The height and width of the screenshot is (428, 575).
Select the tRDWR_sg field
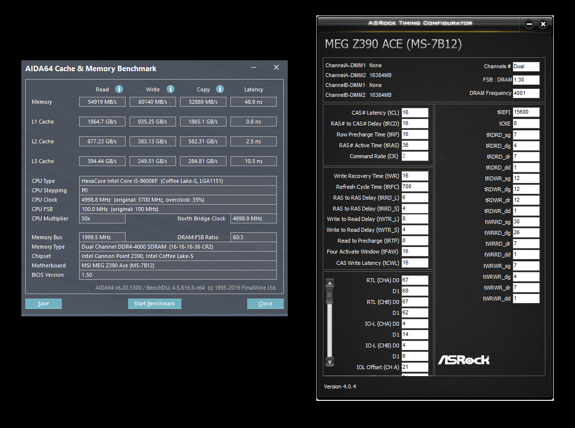pos(526,178)
